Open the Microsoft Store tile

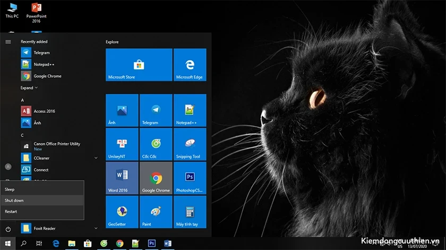coord(139,65)
